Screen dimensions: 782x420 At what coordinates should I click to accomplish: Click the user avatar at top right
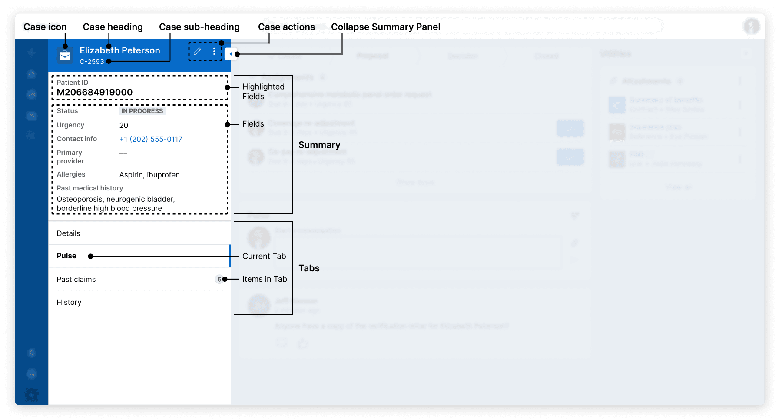coord(751,26)
